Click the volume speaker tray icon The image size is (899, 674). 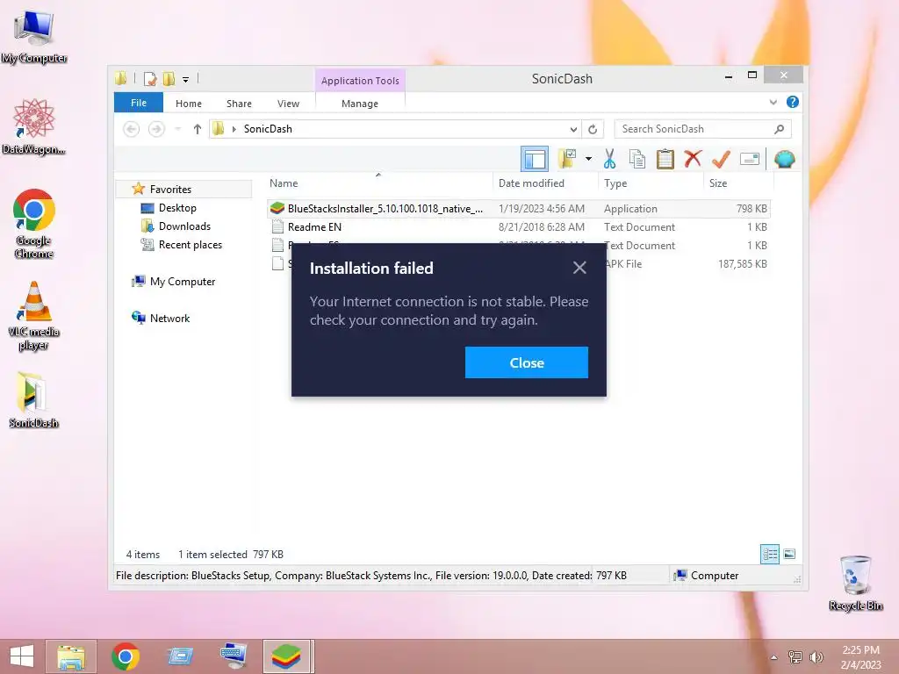pyautogui.click(x=816, y=657)
